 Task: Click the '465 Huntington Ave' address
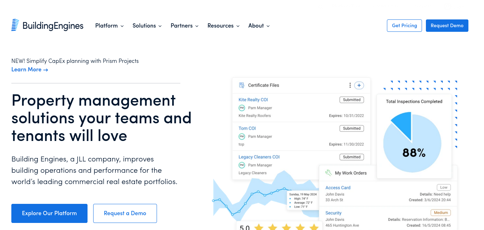coord(342,225)
